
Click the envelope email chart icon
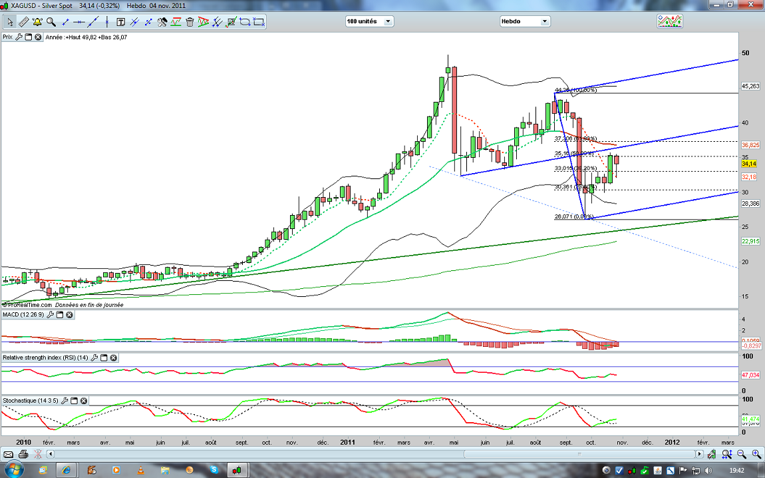[8, 455]
